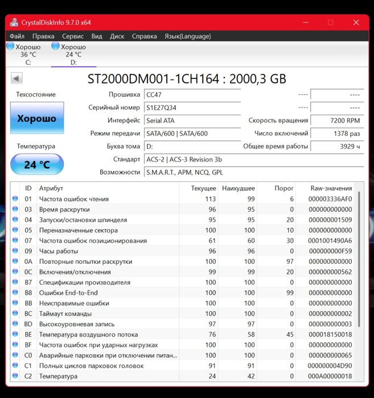The height and width of the screenshot is (398, 374).
Task: Click the serial number field S1E27Q34
Action: point(192,107)
